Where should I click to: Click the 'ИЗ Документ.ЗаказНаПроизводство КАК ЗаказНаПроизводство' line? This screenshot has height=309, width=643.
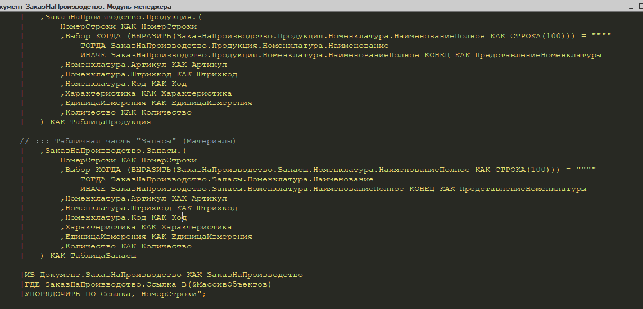click(164, 275)
